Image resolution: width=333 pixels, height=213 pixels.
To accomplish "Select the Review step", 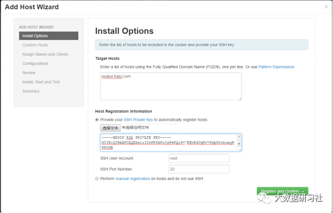I will click(29, 73).
